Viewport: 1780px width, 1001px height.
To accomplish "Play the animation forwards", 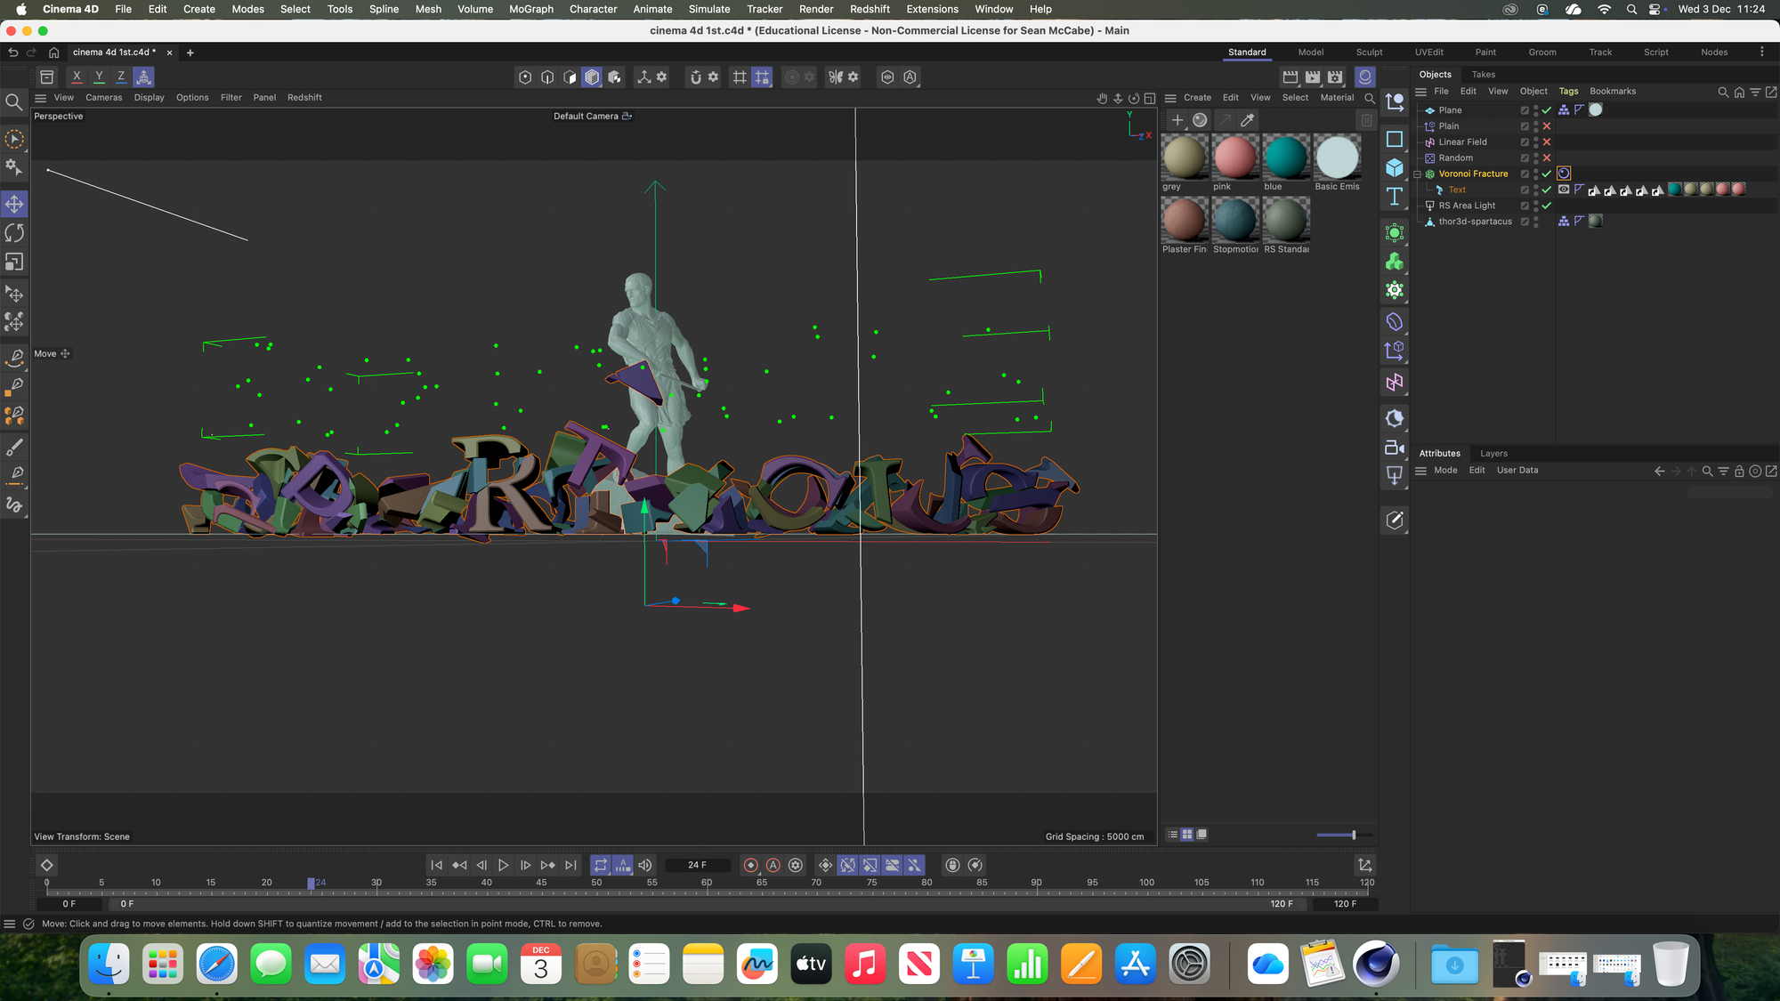I will (503, 865).
